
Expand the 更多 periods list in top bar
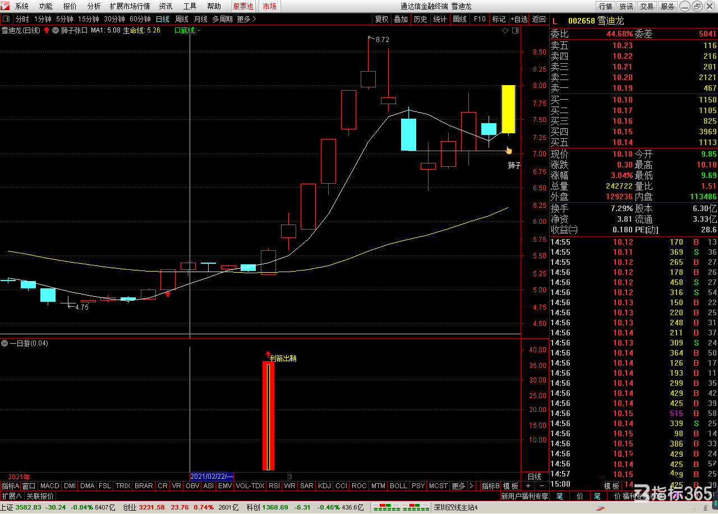pyautogui.click(x=246, y=19)
